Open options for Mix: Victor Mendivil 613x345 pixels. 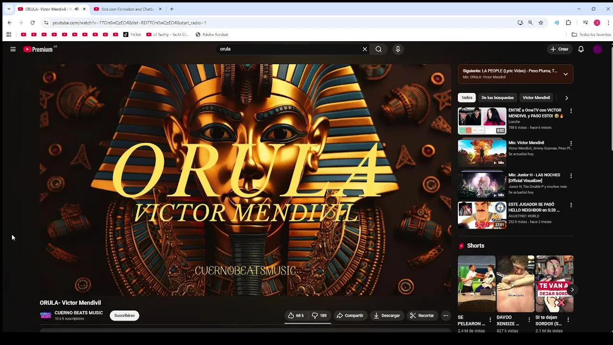571,143
